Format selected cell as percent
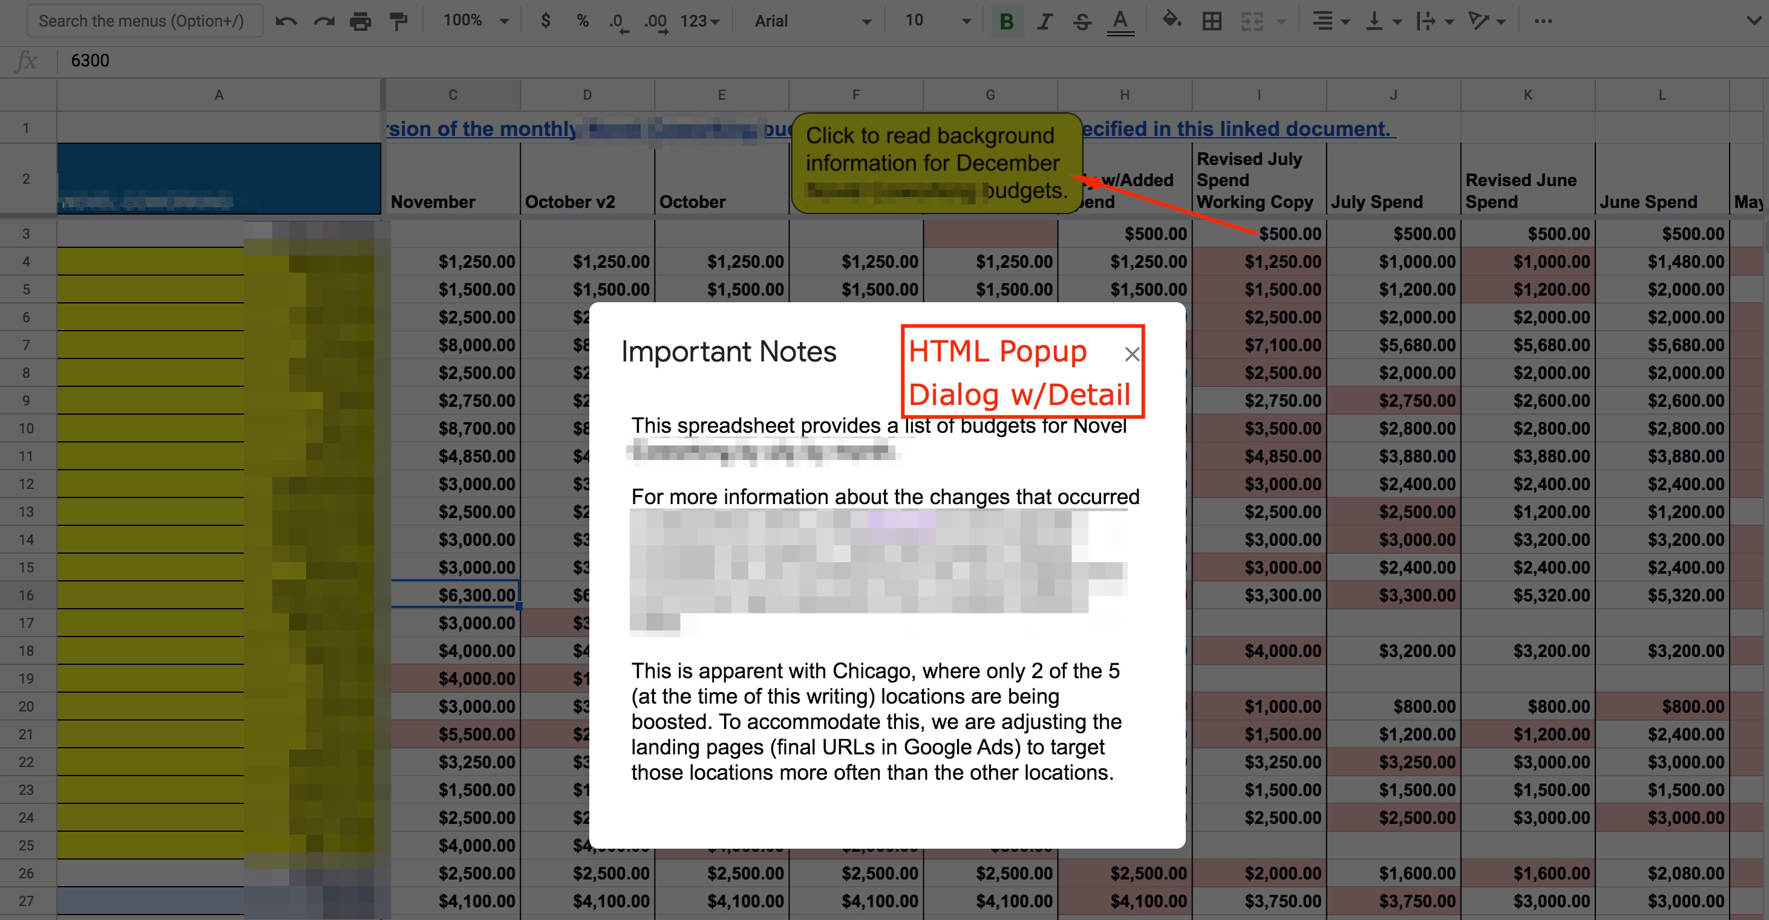This screenshot has height=920, width=1769. 583,21
